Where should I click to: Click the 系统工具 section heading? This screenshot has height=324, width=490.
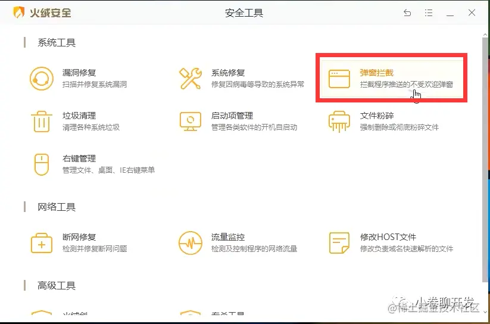[x=57, y=42]
